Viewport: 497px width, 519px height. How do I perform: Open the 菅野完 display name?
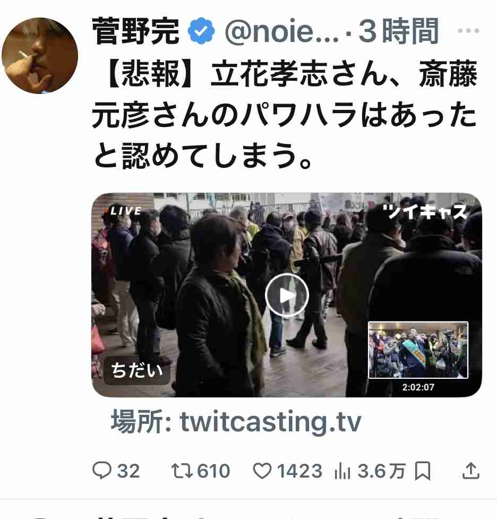tap(135, 31)
